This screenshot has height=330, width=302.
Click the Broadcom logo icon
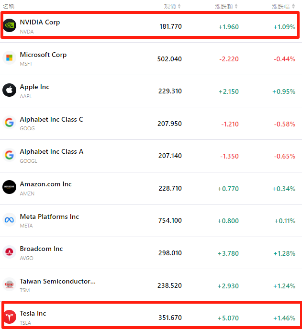[9, 252]
